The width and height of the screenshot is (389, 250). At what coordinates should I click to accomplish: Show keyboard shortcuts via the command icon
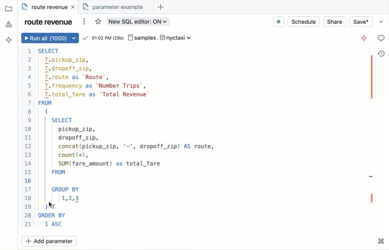pyautogui.click(x=380, y=241)
